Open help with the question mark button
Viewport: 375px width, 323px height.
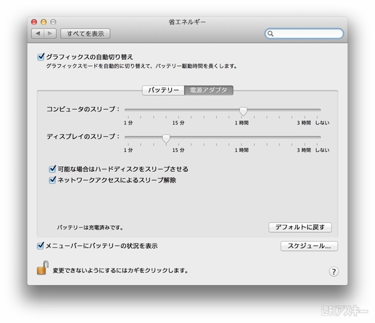(x=334, y=271)
